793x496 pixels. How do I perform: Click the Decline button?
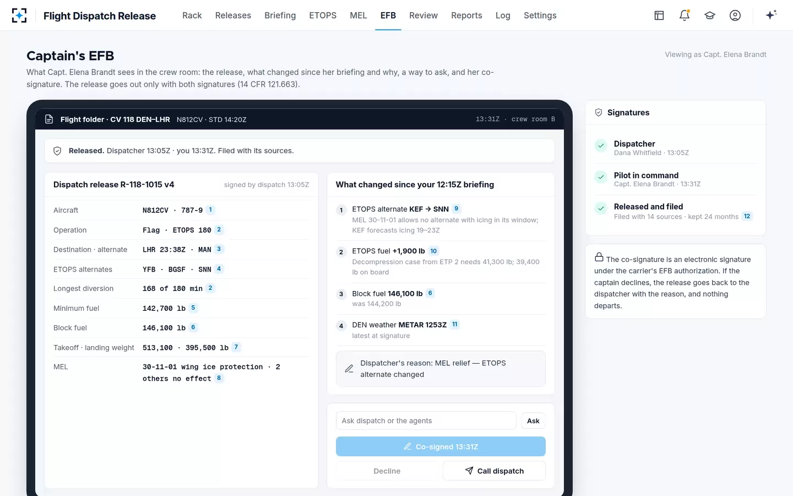tap(387, 471)
